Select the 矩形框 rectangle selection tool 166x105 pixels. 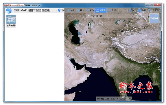coord(100,10)
